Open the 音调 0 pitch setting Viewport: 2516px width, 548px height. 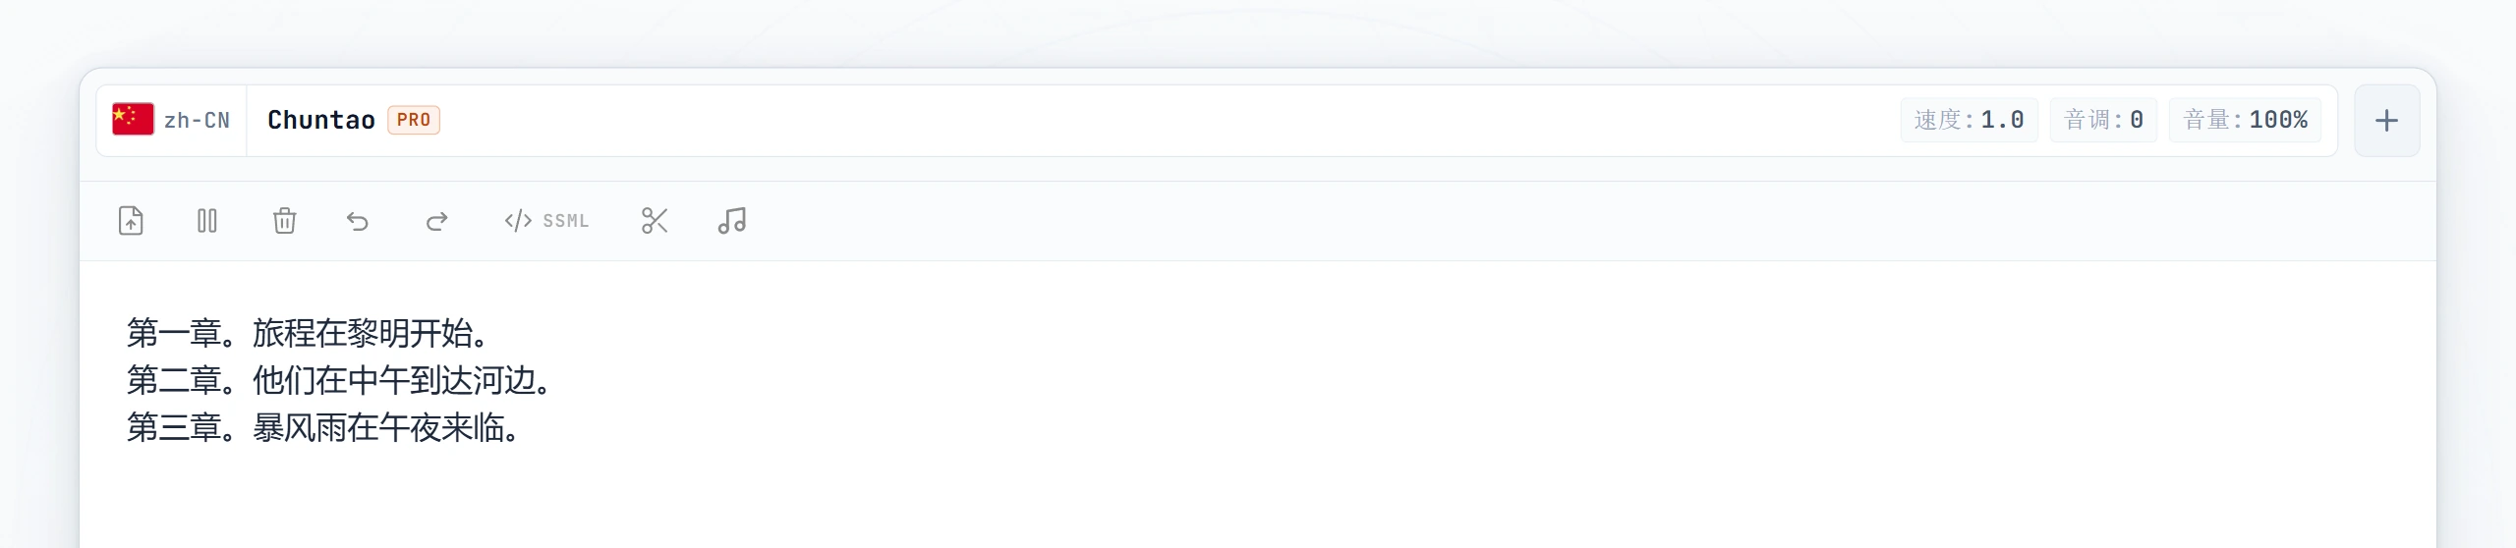tap(2103, 120)
